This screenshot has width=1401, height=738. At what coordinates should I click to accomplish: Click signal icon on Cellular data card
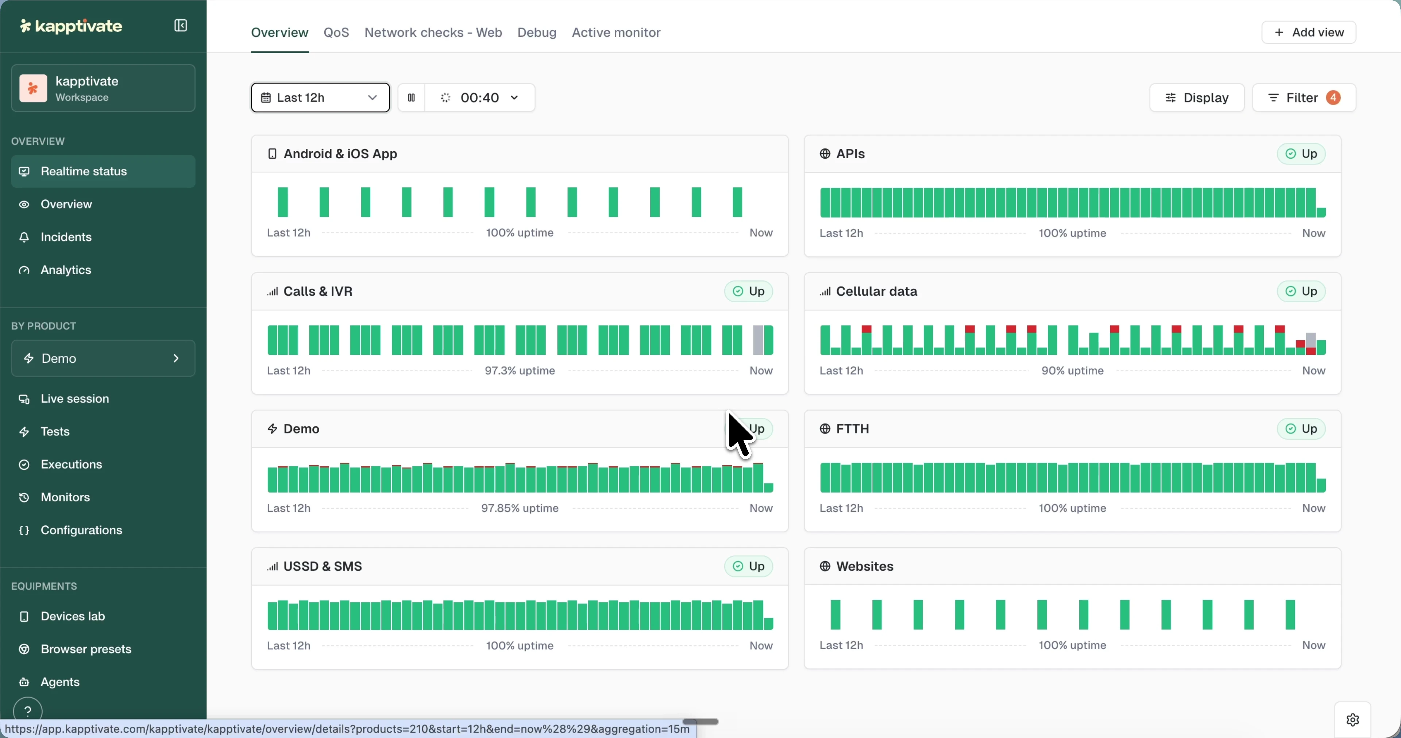coord(825,292)
